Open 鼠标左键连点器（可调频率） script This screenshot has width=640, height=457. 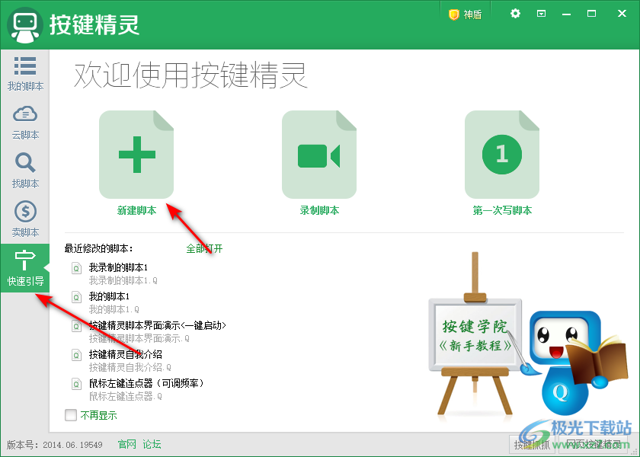pyautogui.click(x=146, y=383)
